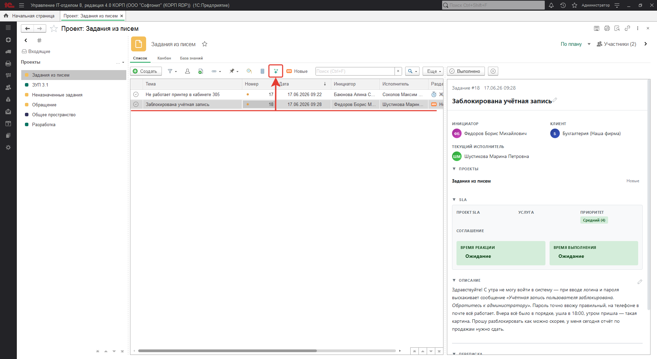Collapse project panel with left chevron
The height and width of the screenshot is (359, 657).
point(26,40)
